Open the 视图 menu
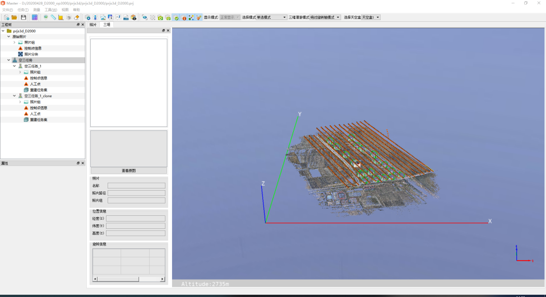The width and height of the screenshot is (546, 297). 65,10
